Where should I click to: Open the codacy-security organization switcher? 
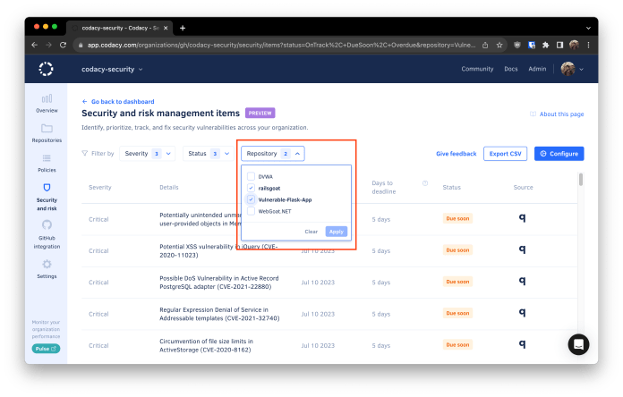point(112,69)
